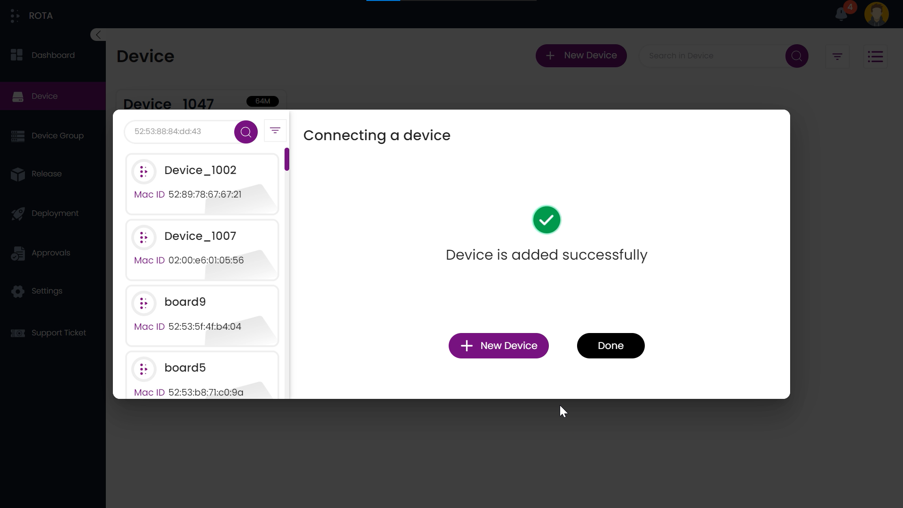Open Approvals from the sidebar
Viewport: 903px width, 508px height.
(50, 253)
